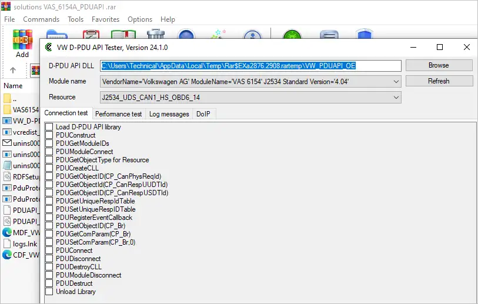The height and width of the screenshot is (304, 478).
Task: Tick the PDURegisterEventCallback checkbox
Action: pos(49,217)
